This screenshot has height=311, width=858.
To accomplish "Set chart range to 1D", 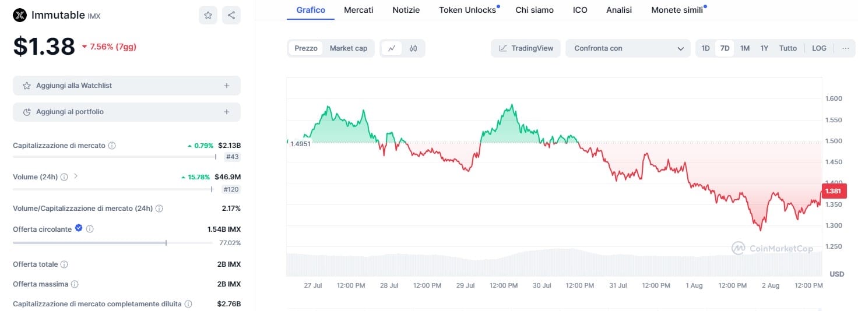I will point(705,48).
